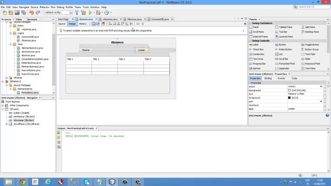The image size is (331, 186).
Task: Open the icon property dropdown
Action: click(321, 101)
